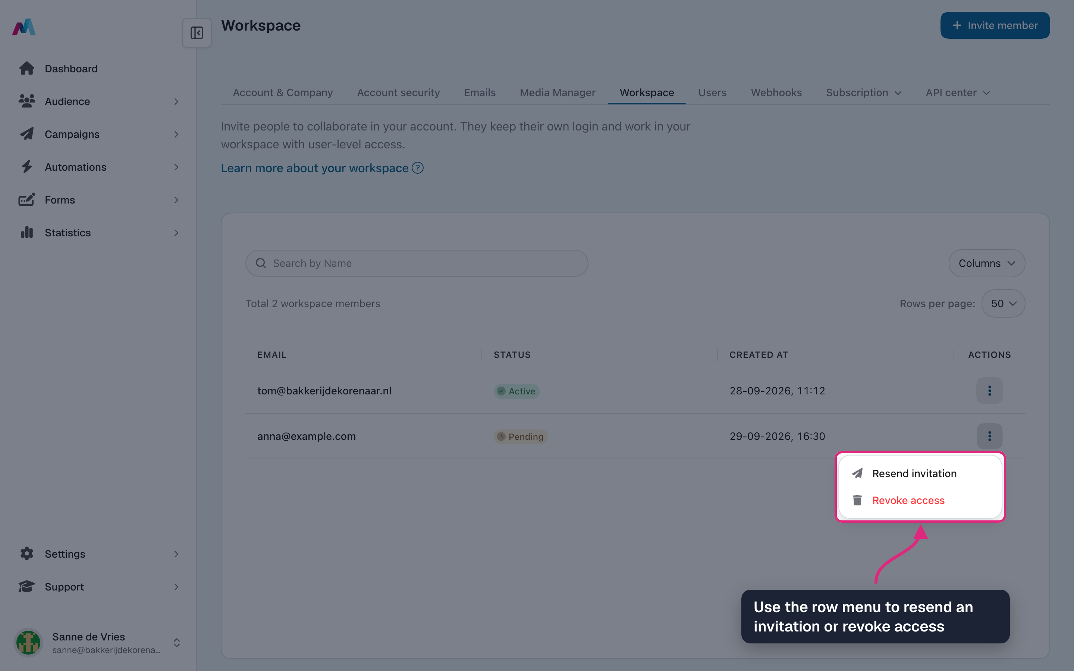Open actions menu for tom@bakkerijdekorenaar.nl
Image resolution: width=1074 pixels, height=671 pixels.
tap(989, 391)
